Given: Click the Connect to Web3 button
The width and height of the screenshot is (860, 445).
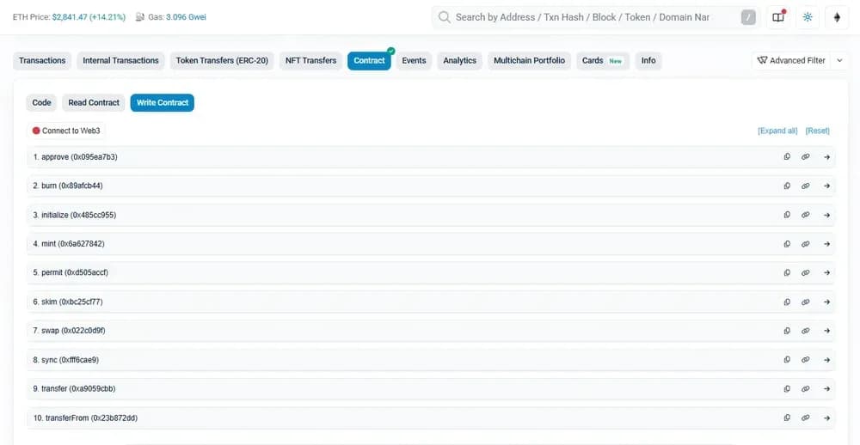Looking at the screenshot, I should [x=66, y=131].
